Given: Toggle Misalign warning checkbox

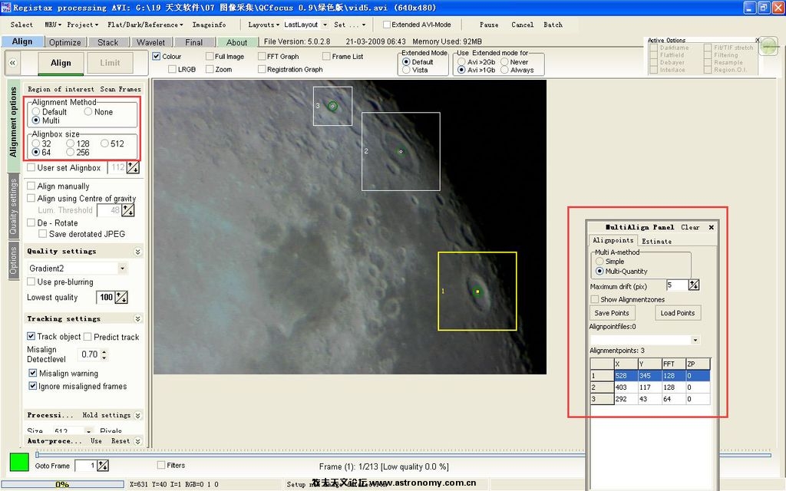Looking at the screenshot, I should pyautogui.click(x=33, y=374).
